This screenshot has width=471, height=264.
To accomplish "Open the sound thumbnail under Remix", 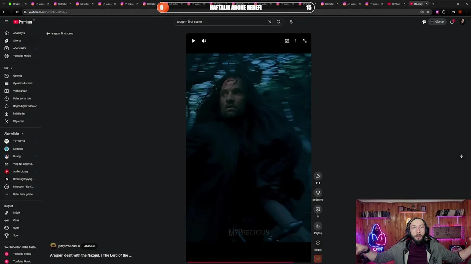I will coord(318,259).
